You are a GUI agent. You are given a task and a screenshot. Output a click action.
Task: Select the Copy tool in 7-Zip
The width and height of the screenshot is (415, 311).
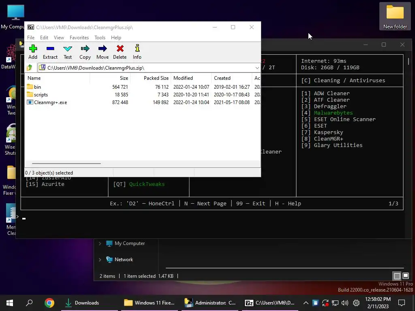click(x=85, y=52)
